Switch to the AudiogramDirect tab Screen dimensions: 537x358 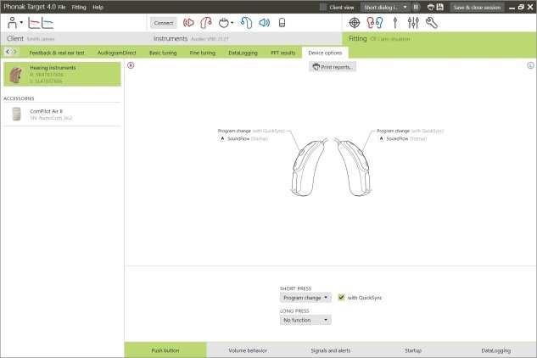(x=117, y=53)
